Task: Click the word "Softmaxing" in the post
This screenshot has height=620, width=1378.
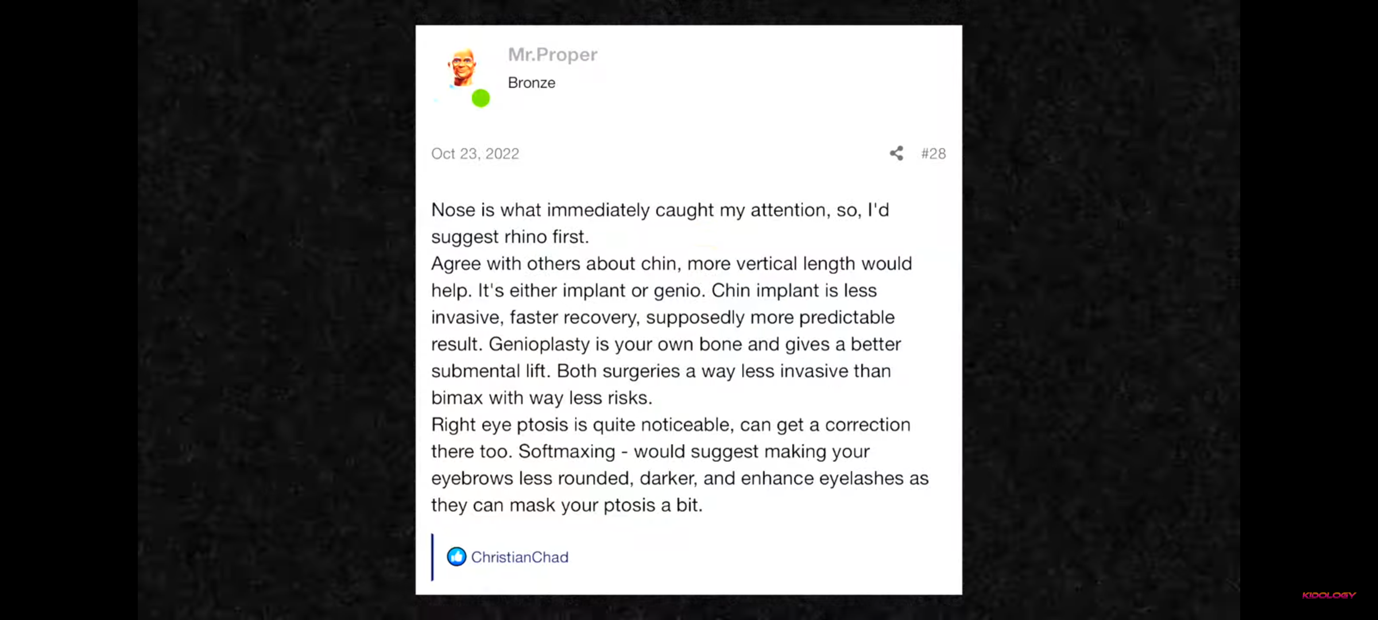Action: coord(567,451)
